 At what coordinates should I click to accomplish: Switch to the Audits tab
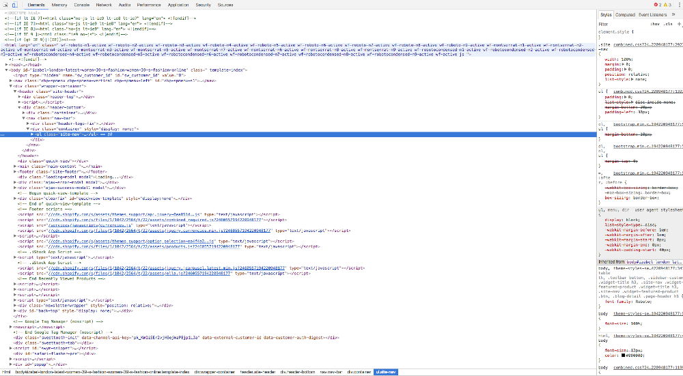point(124,5)
